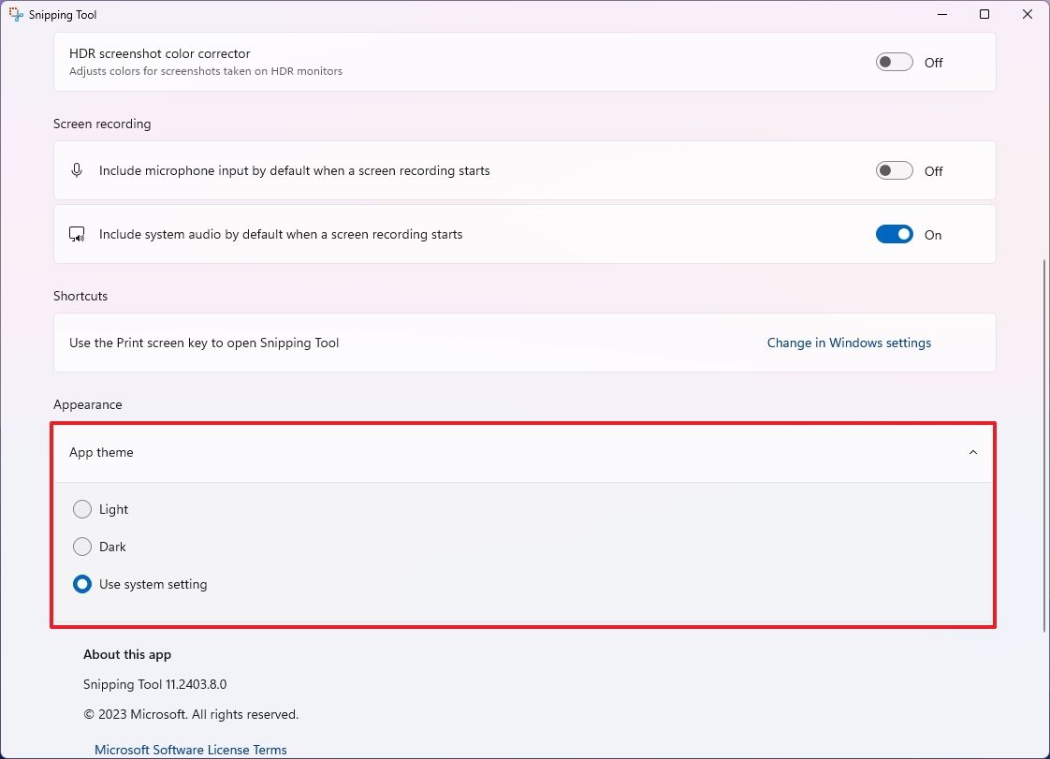1050x759 pixels.
Task: Maximize the Snipping Tool window
Action: 984,14
